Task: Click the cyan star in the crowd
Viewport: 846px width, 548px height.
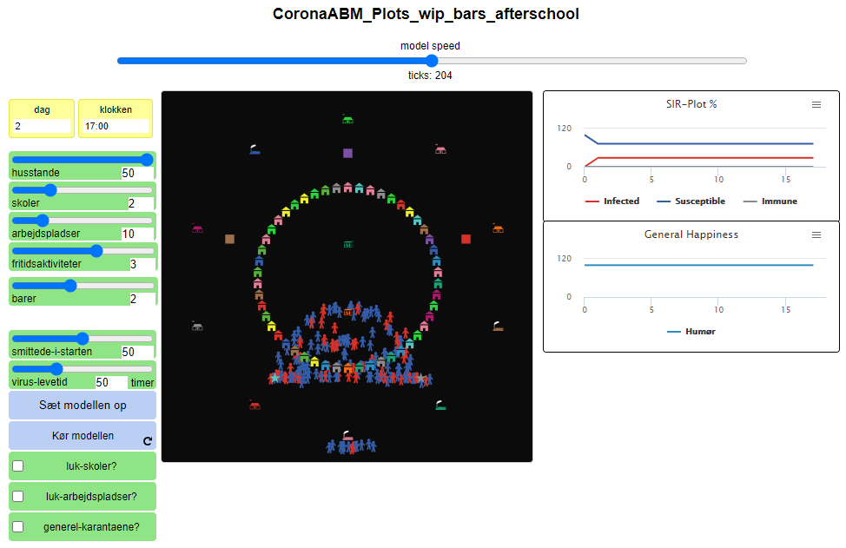Action: (x=275, y=378)
